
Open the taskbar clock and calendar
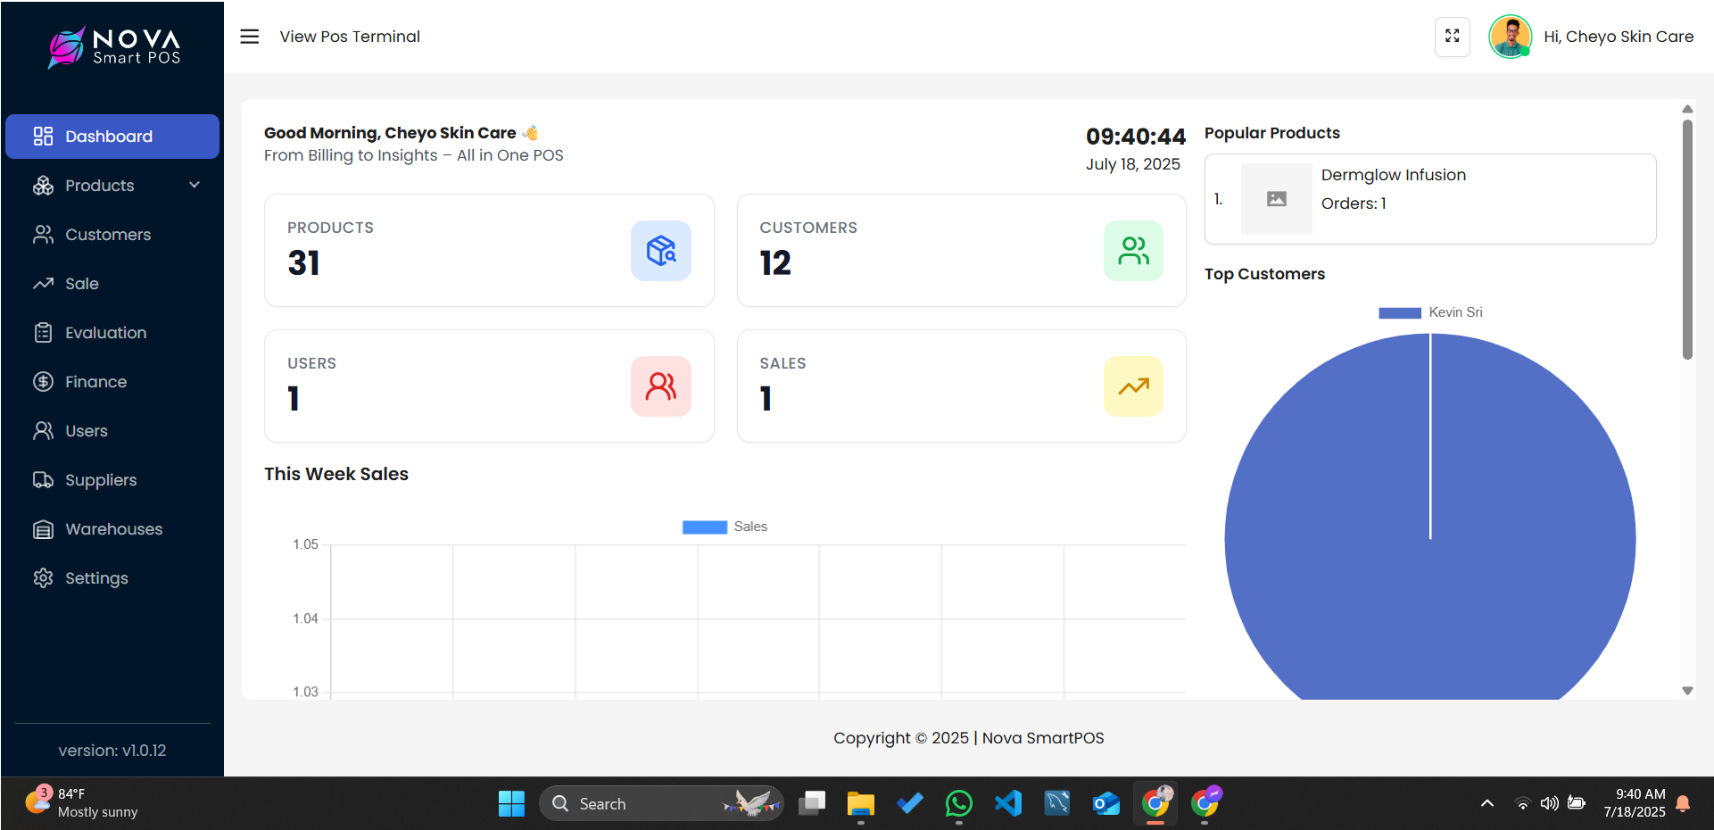click(1635, 803)
